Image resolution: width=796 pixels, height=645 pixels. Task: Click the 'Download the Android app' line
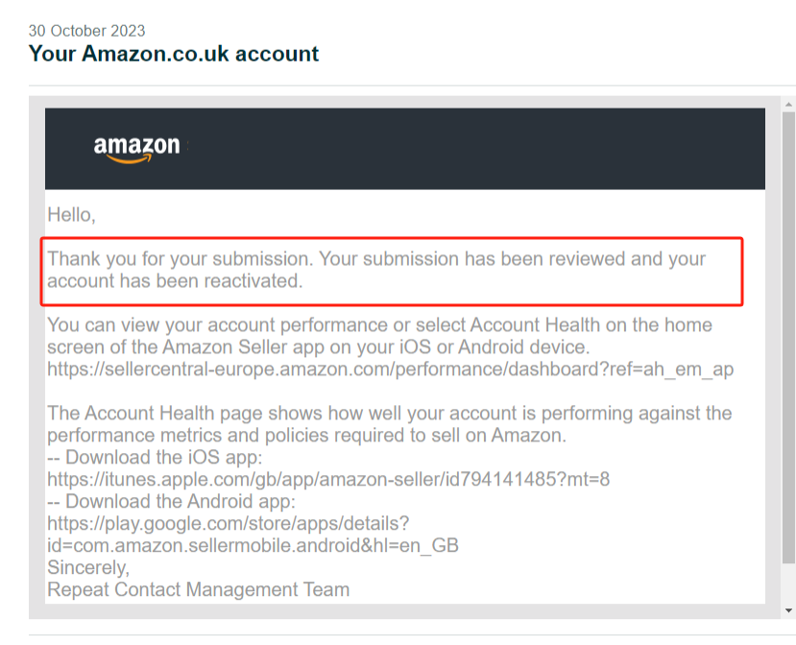pyautogui.click(x=171, y=501)
